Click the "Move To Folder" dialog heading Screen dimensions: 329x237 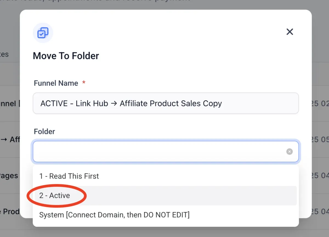pos(66,56)
